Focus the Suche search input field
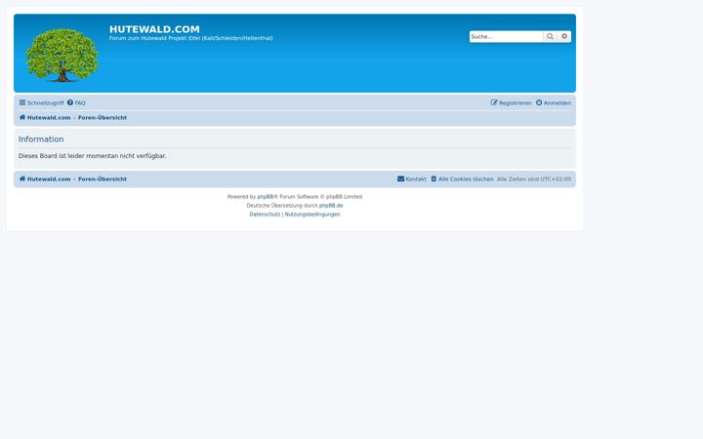The height and width of the screenshot is (439, 703). [506, 37]
